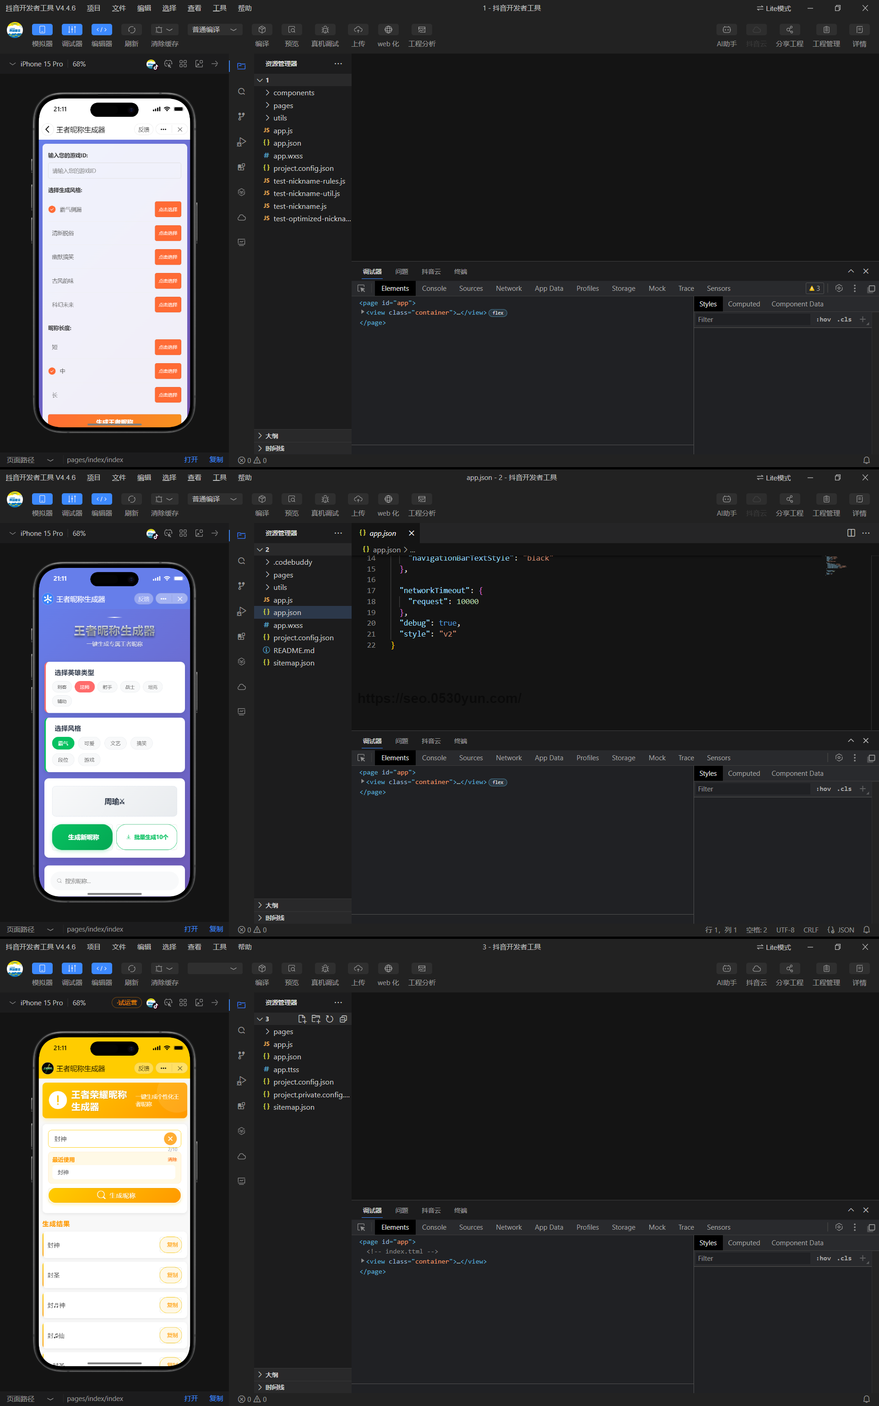
Task: Click the 批量生成10个 button
Action: [146, 837]
